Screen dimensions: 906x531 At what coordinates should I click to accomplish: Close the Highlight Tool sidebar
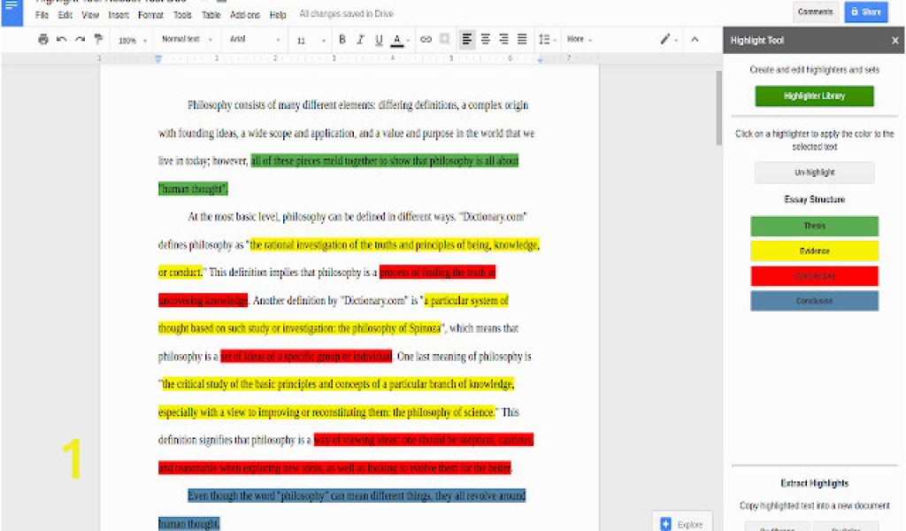pos(895,41)
